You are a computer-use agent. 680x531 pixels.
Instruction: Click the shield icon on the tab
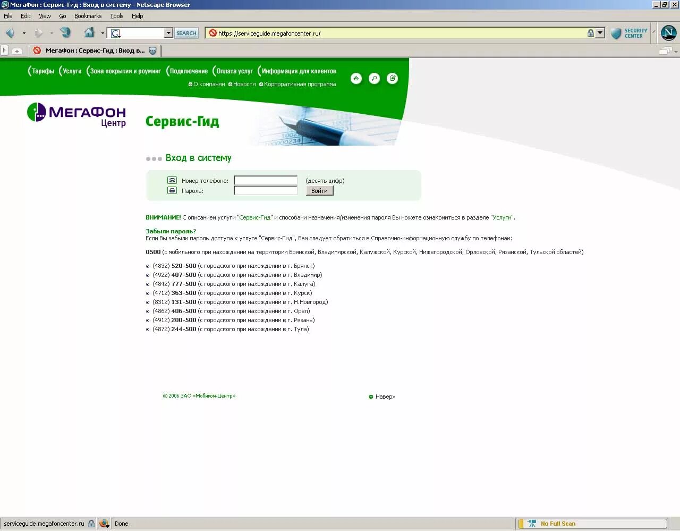[153, 50]
